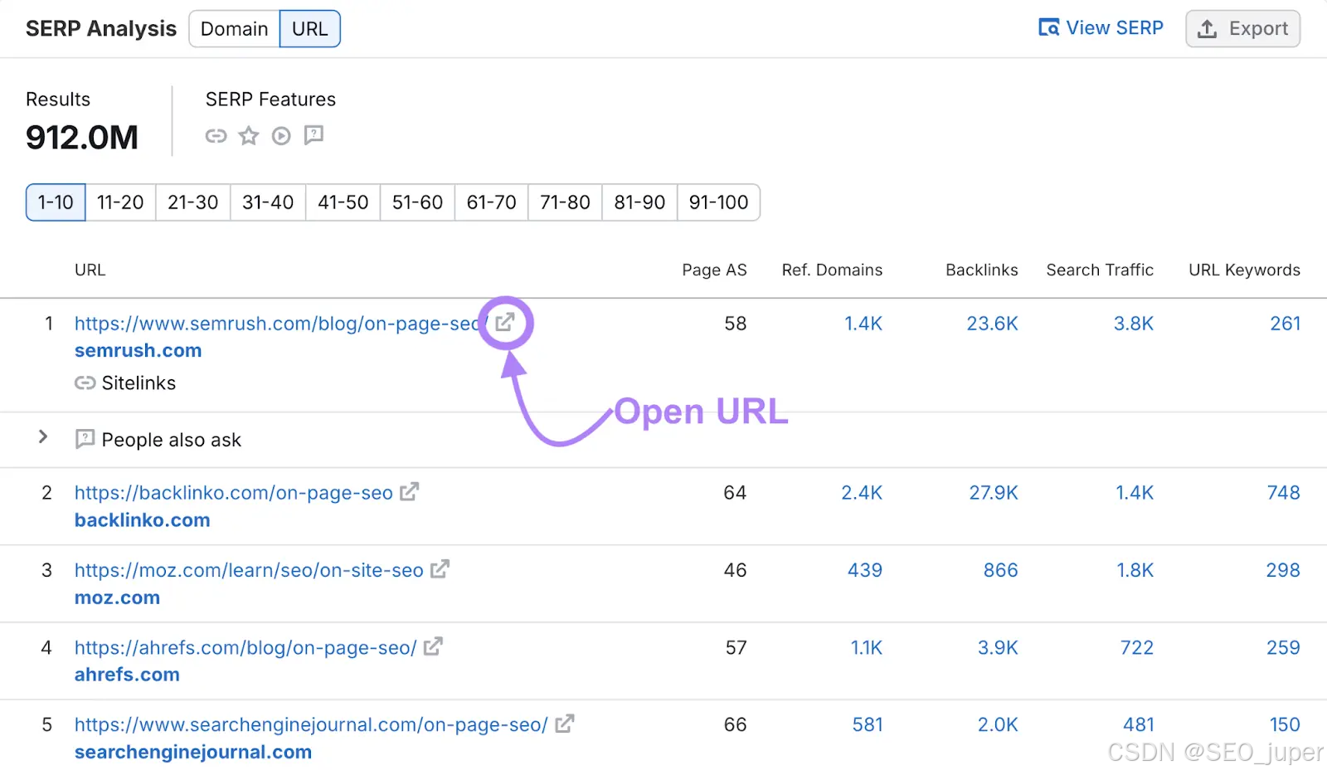Viewport: 1327px width, 775px height.
Task: Select results range 51-60
Action: [417, 202]
